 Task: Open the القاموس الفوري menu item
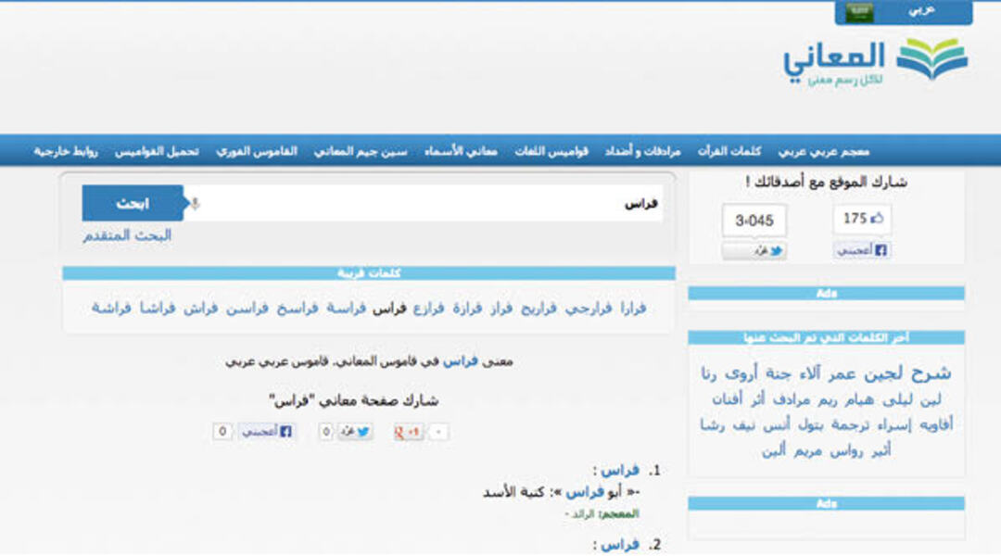pyautogui.click(x=257, y=151)
